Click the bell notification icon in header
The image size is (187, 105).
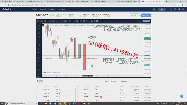tap(179, 9)
